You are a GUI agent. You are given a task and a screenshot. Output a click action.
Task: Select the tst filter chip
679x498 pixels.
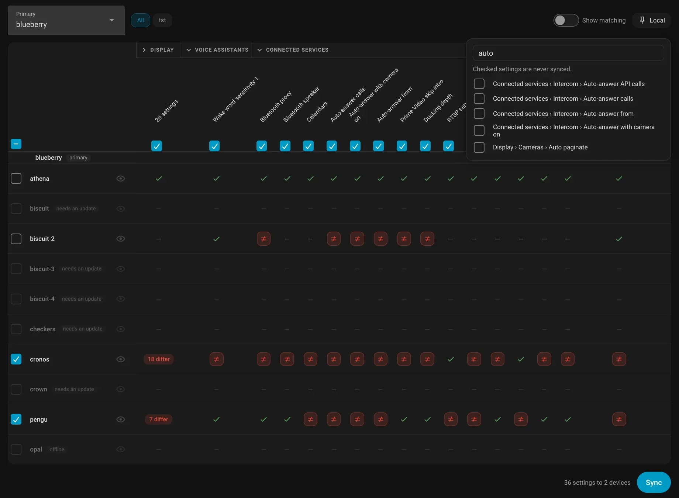162,20
